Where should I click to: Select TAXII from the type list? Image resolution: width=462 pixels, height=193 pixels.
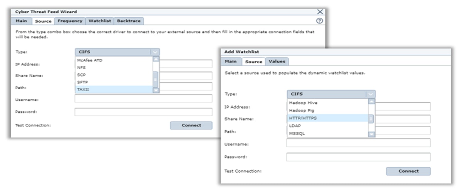click(114, 90)
